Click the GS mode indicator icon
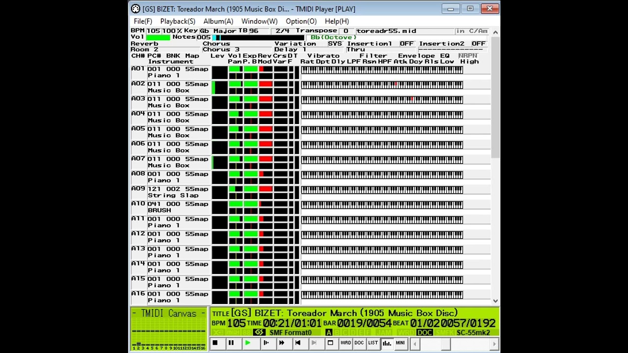 [x=259, y=332]
